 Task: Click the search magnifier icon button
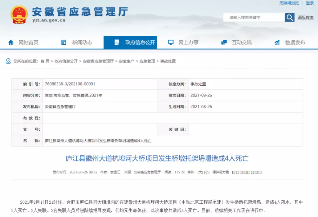(290, 18)
